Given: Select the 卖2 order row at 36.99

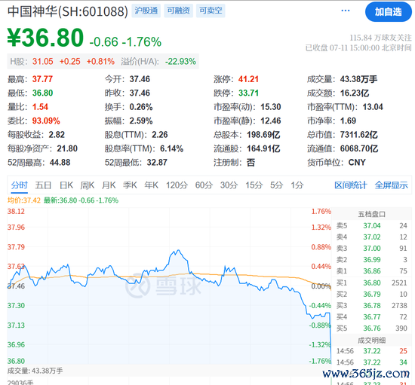Looking at the screenshot, I should point(371,260).
